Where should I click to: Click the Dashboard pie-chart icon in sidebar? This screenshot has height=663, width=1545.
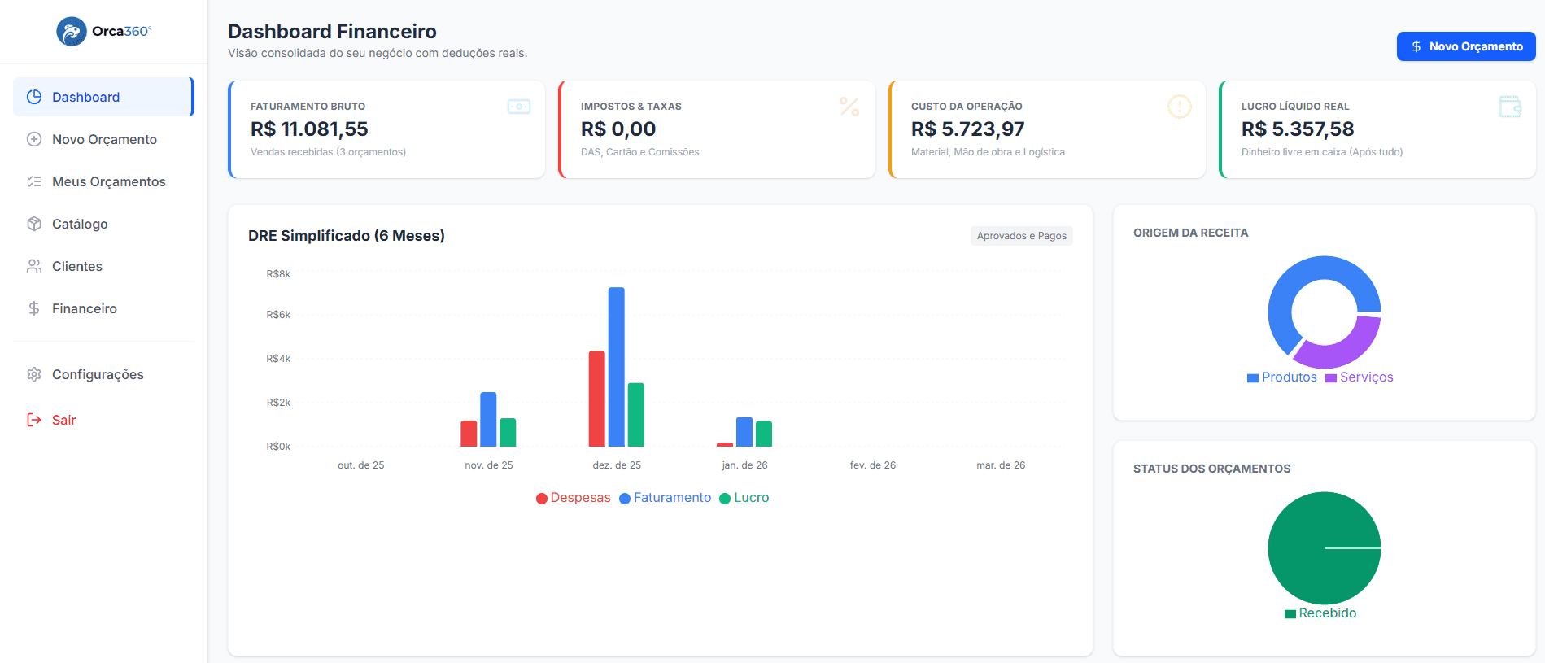pos(34,97)
